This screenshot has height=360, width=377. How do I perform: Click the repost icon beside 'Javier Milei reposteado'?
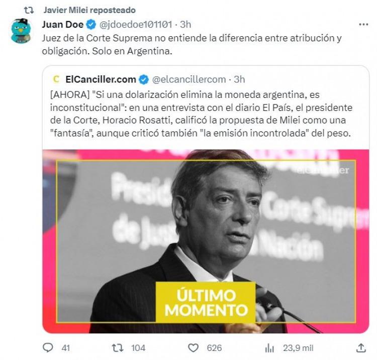[x=29, y=10]
